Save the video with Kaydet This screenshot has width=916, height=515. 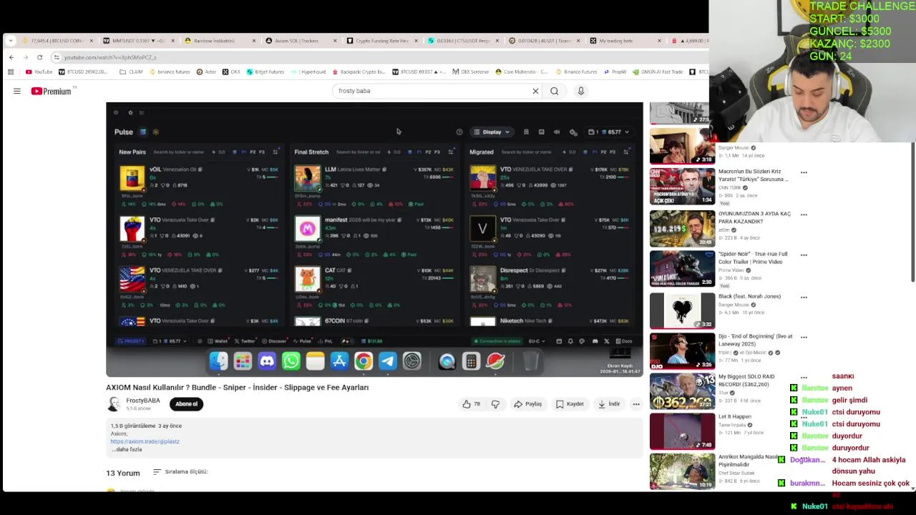pos(570,404)
